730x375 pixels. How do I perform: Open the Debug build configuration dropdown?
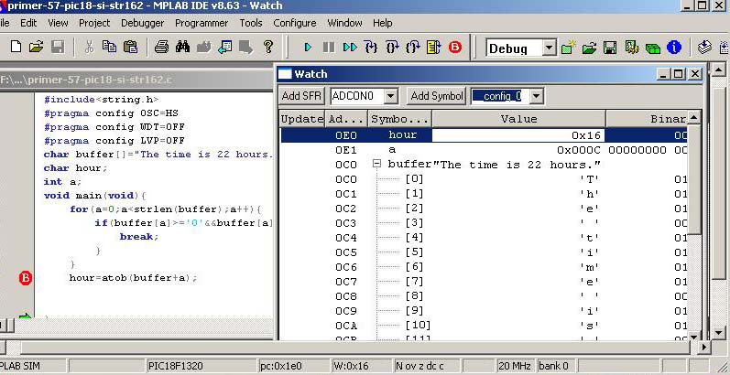pos(549,48)
